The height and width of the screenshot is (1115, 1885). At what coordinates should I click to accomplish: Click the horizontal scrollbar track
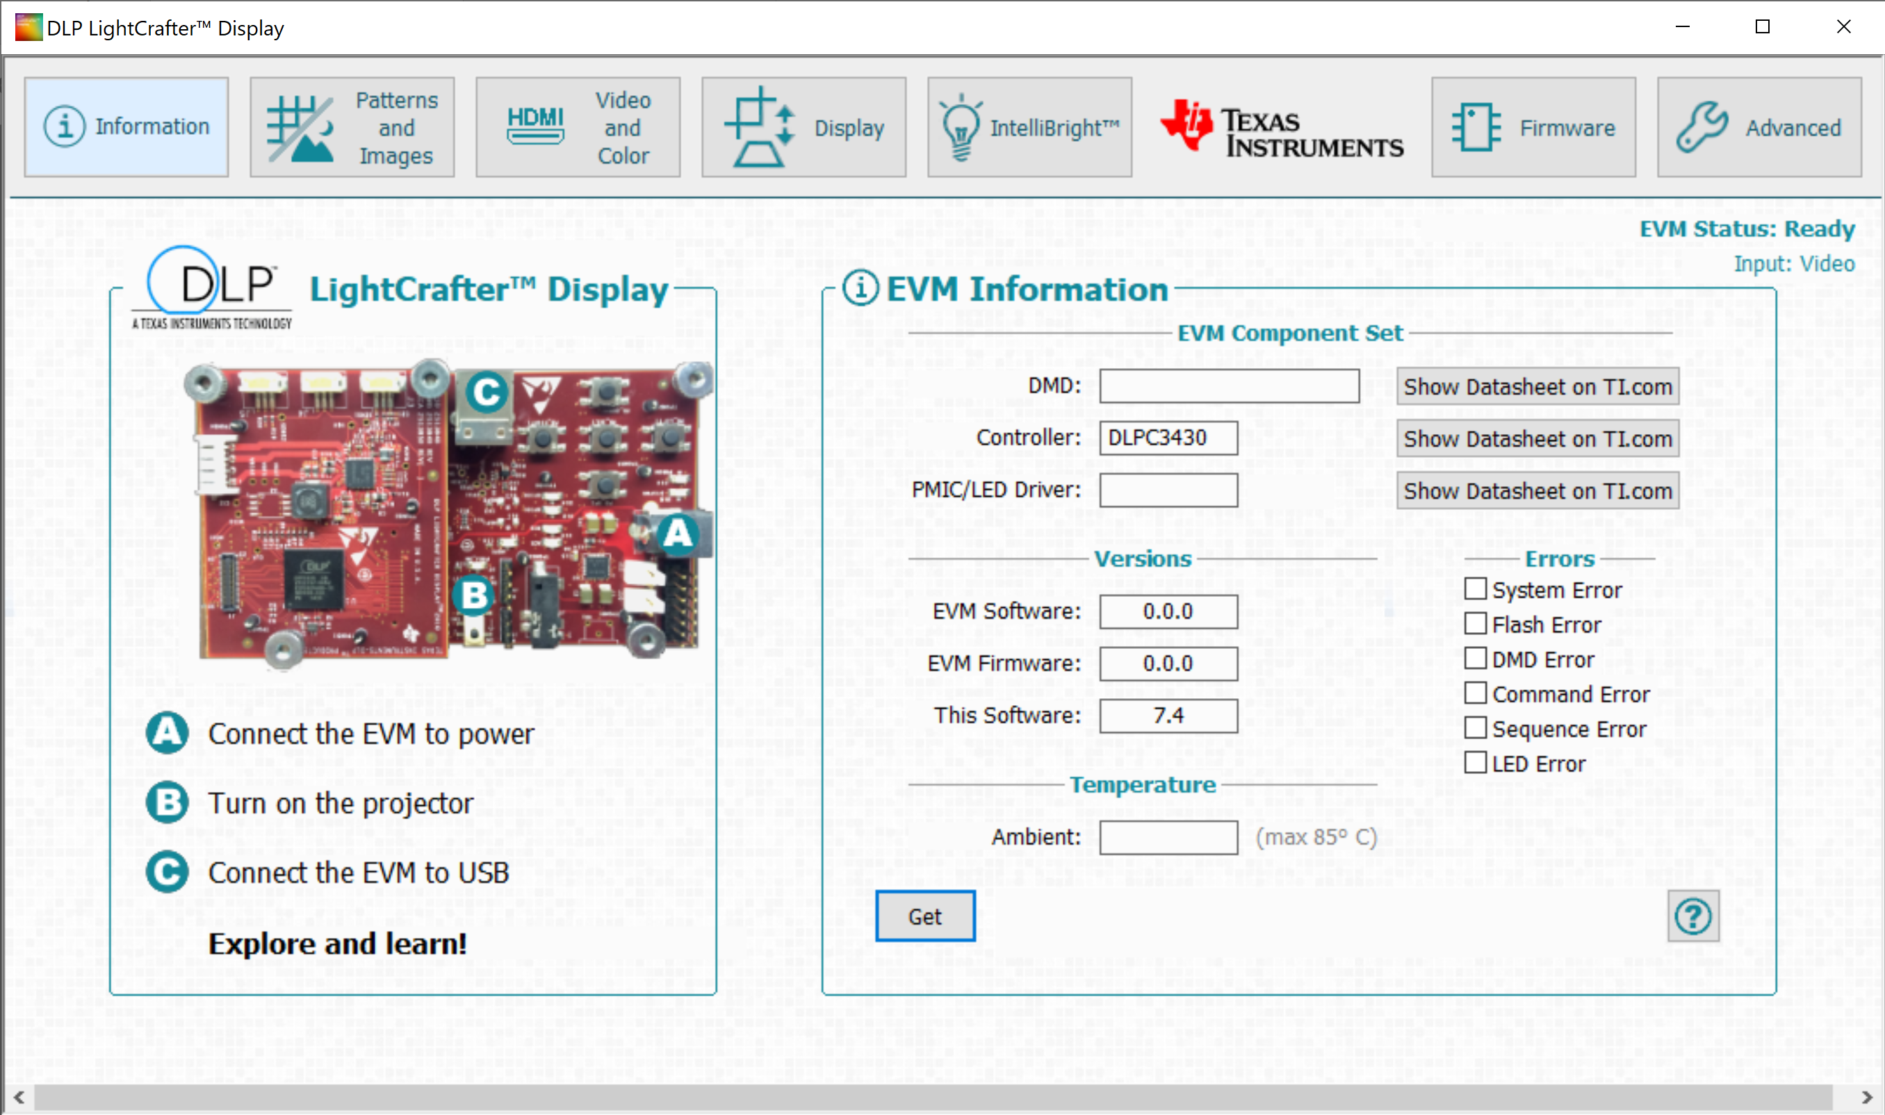coord(933,1098)
